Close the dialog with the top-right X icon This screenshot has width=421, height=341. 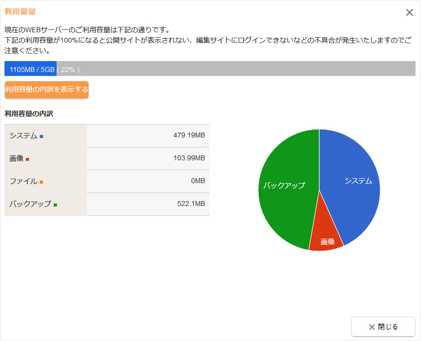point(409,13)
